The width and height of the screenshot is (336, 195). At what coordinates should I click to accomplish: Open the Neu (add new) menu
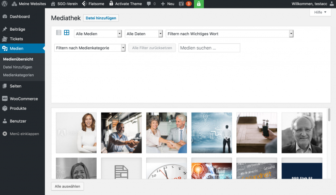tap(167, 4)
